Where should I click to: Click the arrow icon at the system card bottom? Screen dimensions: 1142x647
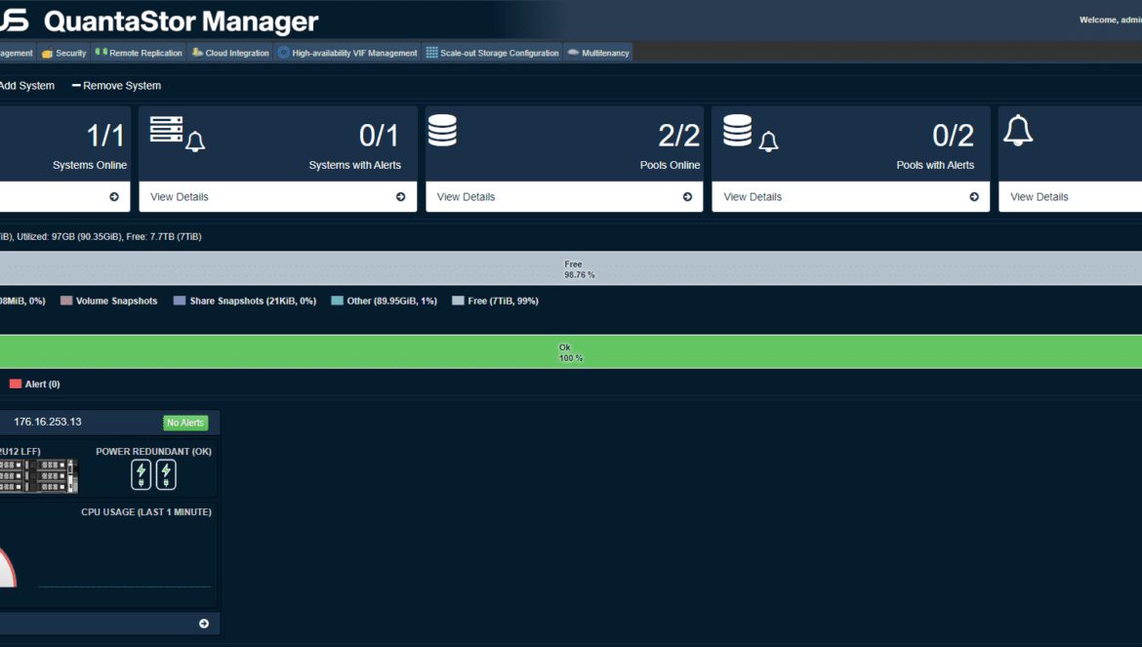click(204, 624)
